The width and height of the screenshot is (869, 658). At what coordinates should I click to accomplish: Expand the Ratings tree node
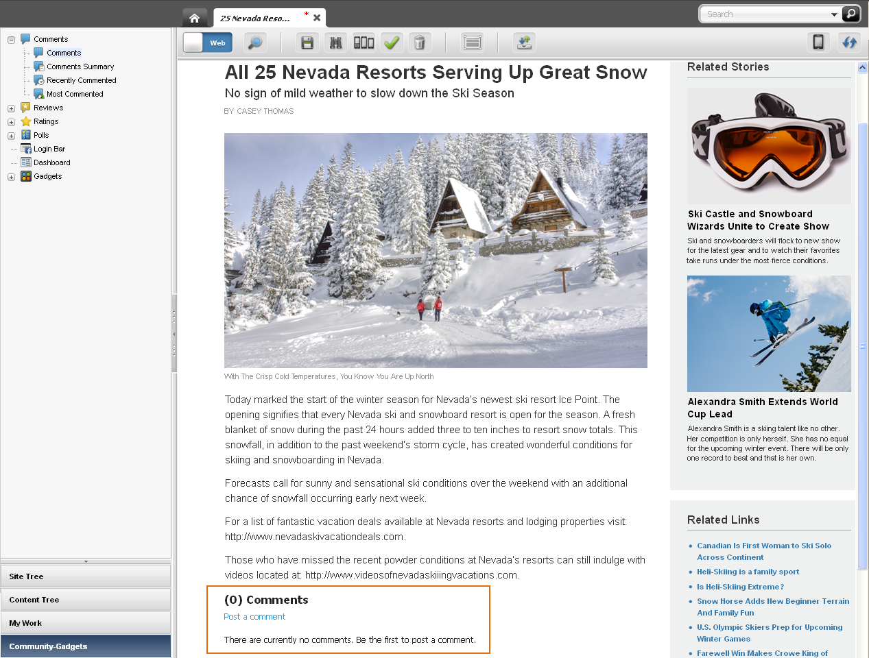(11, 122)
